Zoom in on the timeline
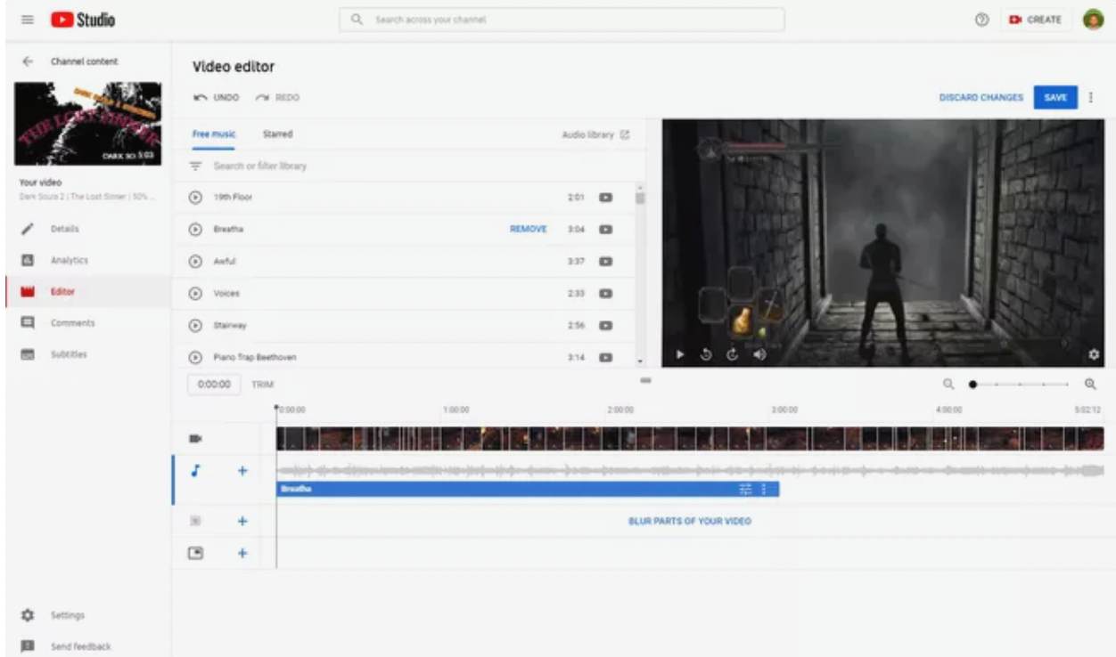Image resolution: width=1116 pixels, height=657 pixels. (x=1089, y=385)
